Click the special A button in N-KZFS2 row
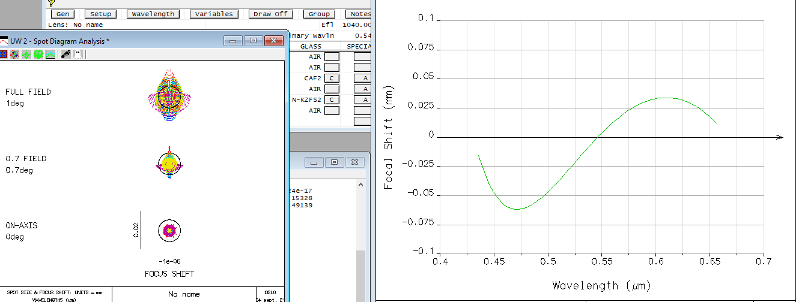Screen dimensions: 796x302 pyautogui.click(x=363, y=99)
